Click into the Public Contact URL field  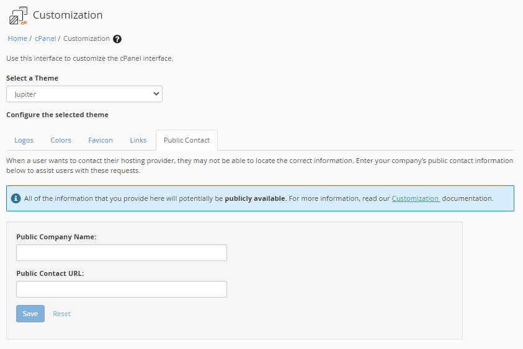click(x=122, y=289)
